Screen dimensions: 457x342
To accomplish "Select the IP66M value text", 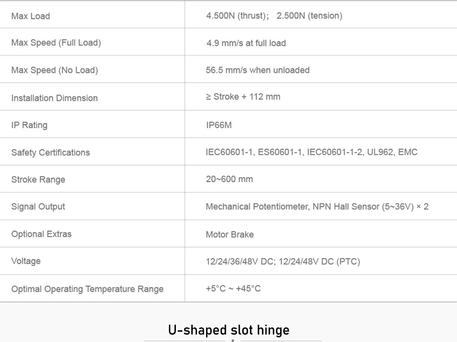I will pyautogui.click(x=219, y=125).
